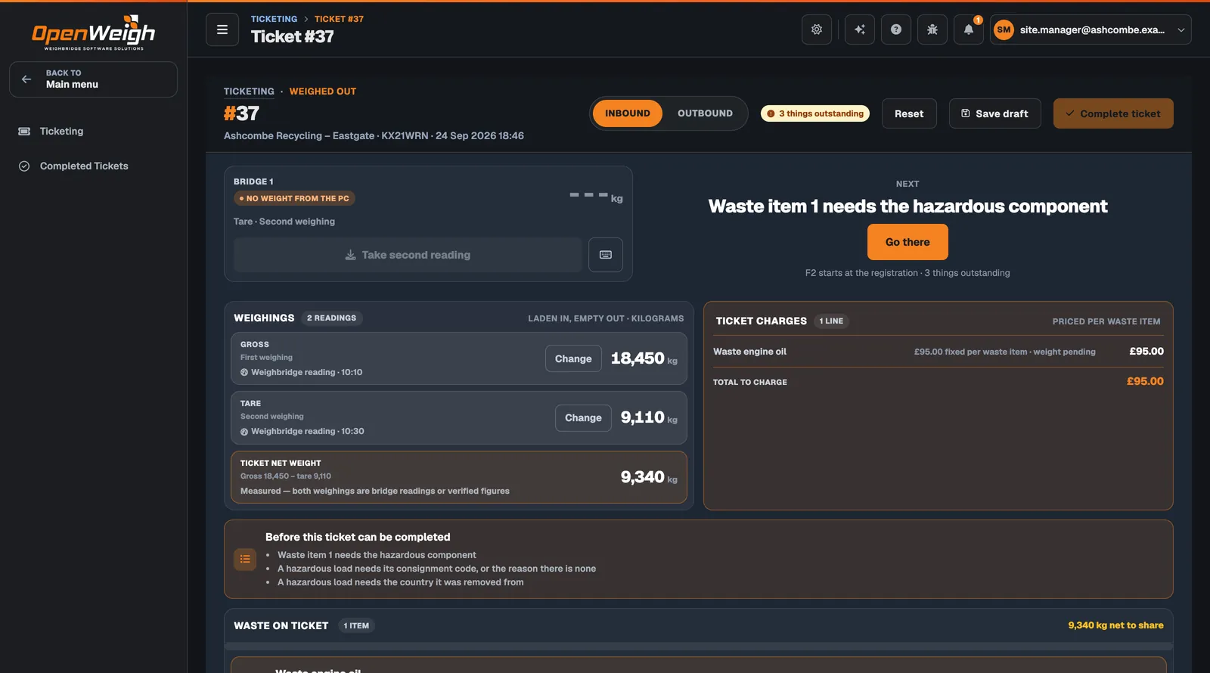The width and height of the screenshot is (1210, 673).
Task: Open the notifications bell
Action: pos(969,29)
